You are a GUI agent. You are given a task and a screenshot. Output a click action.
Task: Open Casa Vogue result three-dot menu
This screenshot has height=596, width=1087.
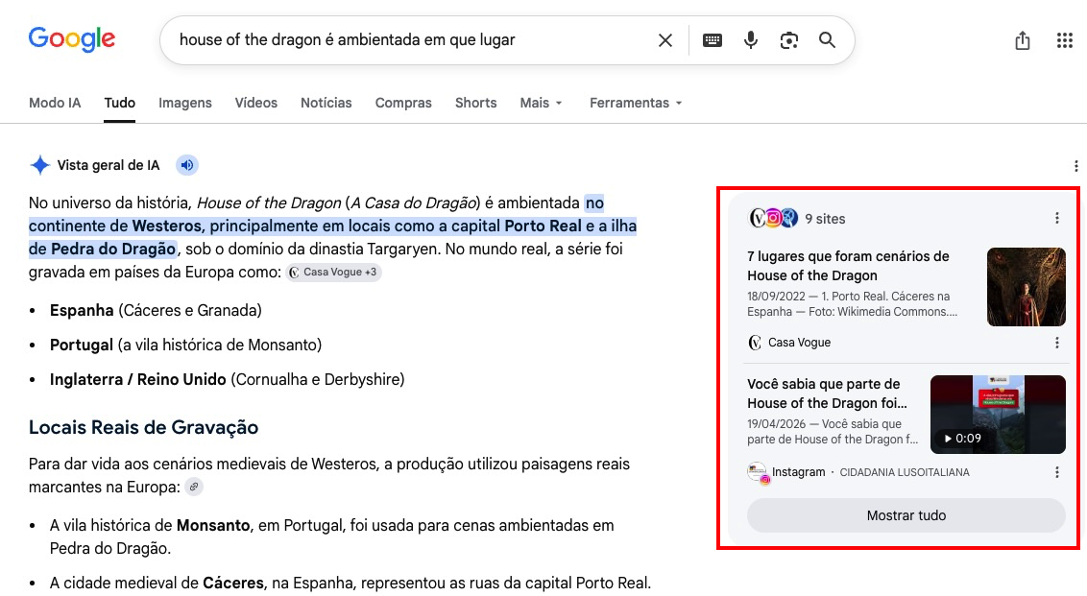1057,343
